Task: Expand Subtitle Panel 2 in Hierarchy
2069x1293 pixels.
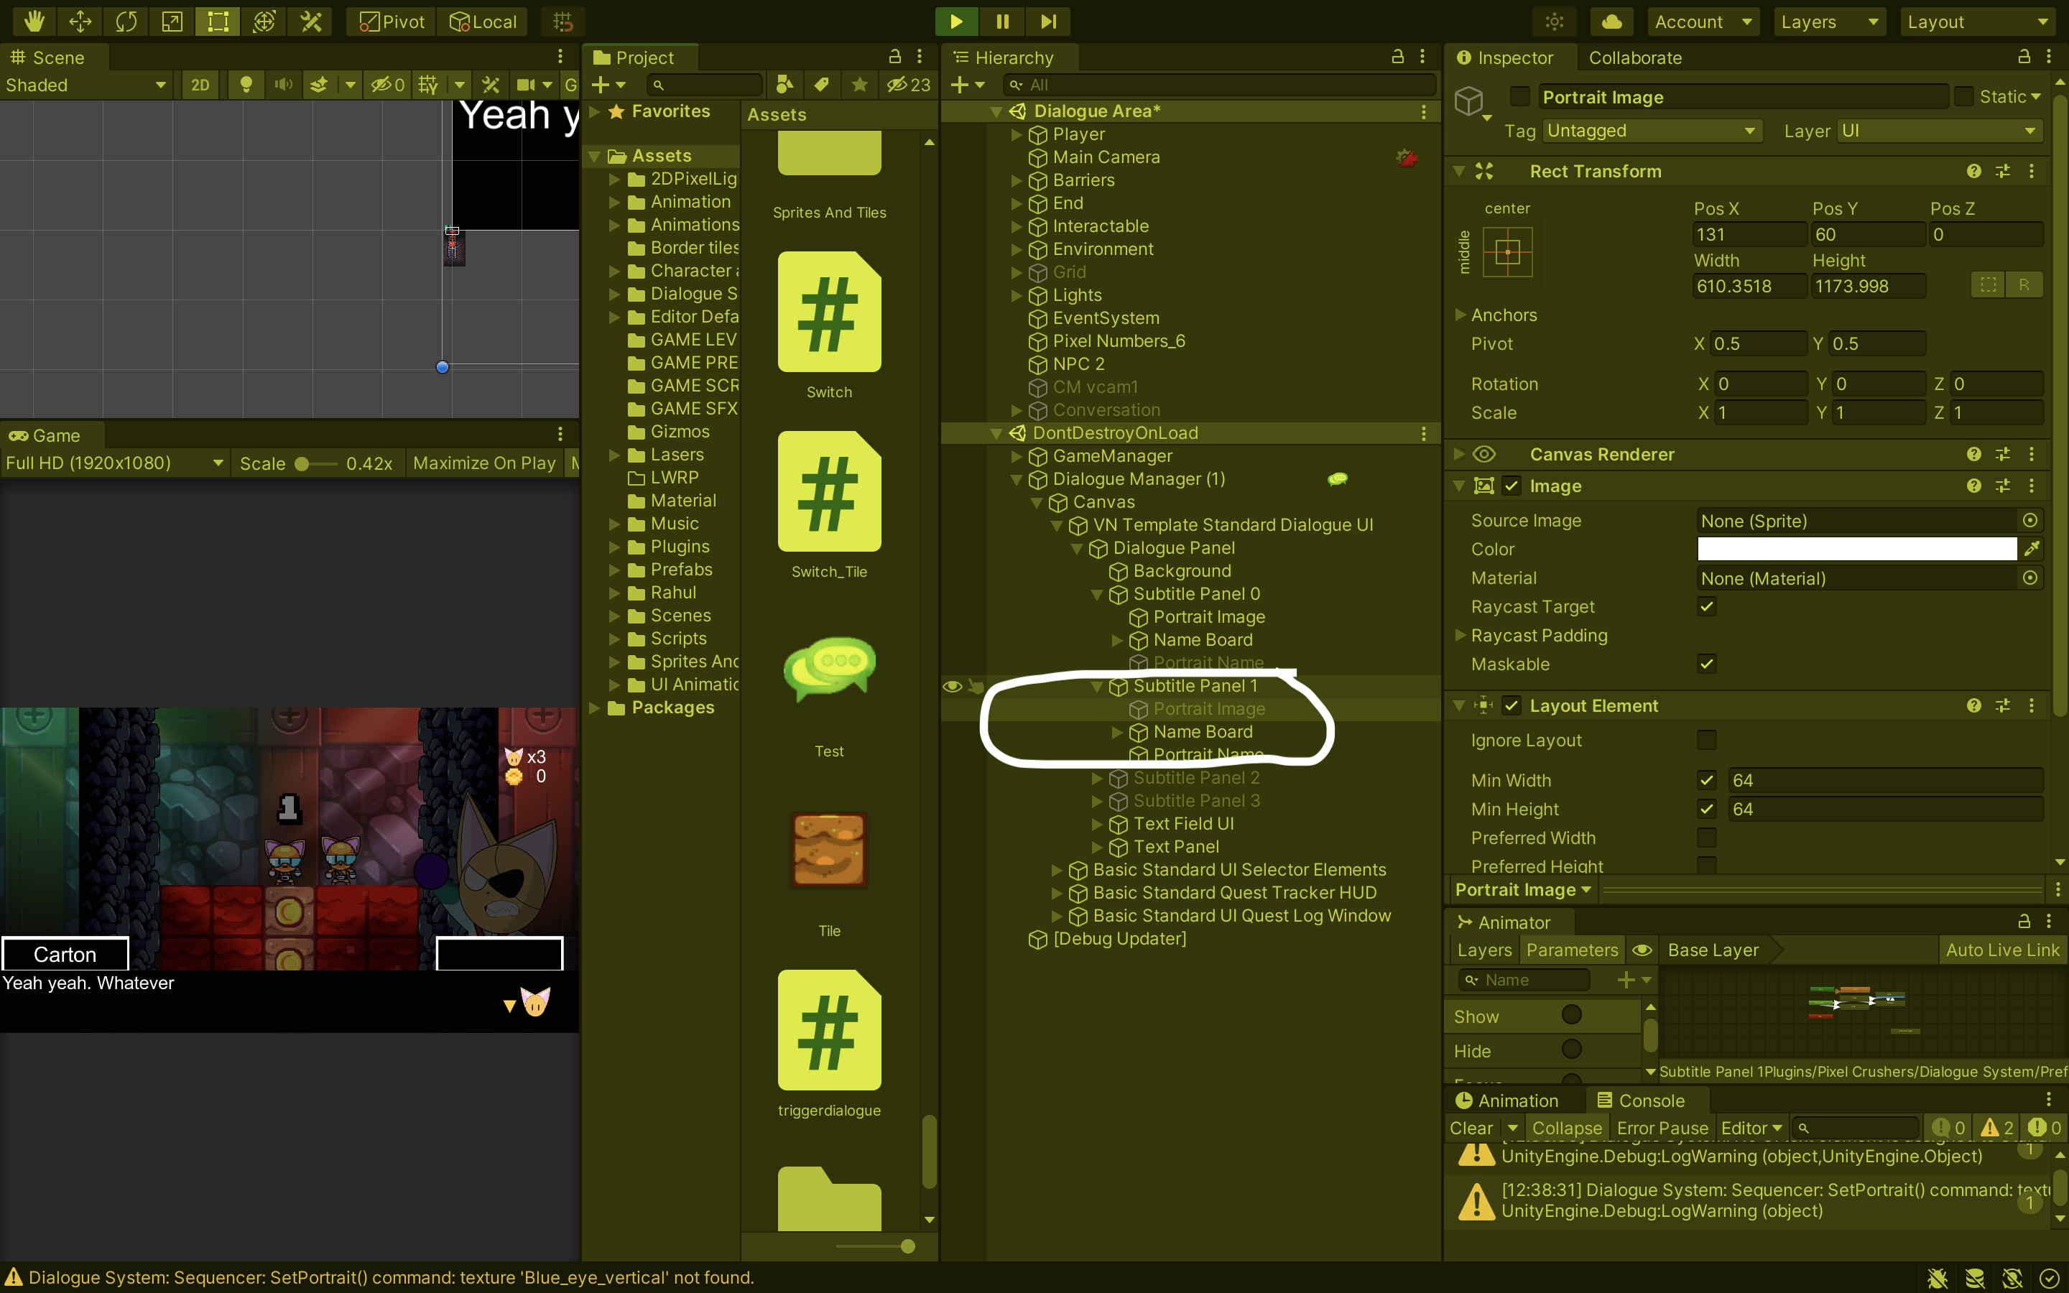Action: click(x=1097, y=777)
